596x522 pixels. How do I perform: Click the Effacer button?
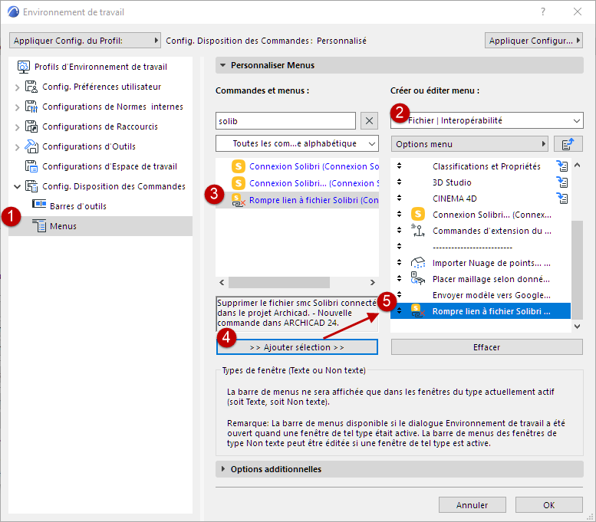(486, 347)
